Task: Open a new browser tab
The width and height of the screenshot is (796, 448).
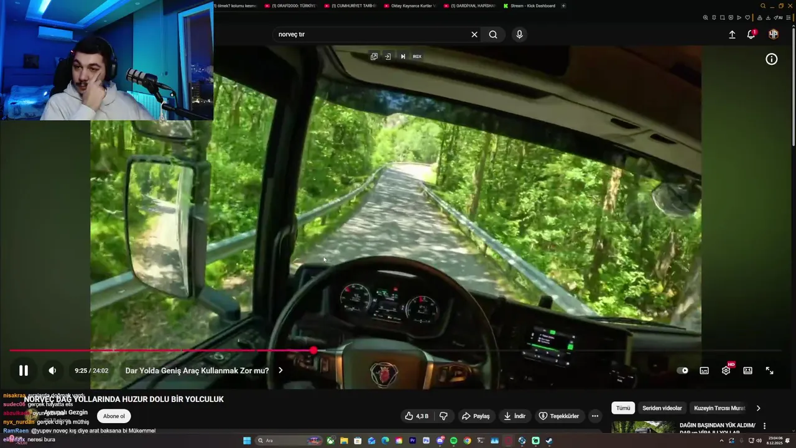Action: pyautogui.click(x=563, y=6)
